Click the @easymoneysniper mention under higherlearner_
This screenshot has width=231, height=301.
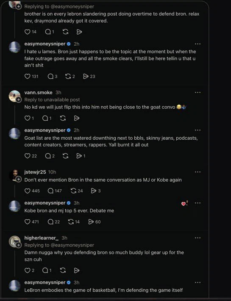pos(72,245)
